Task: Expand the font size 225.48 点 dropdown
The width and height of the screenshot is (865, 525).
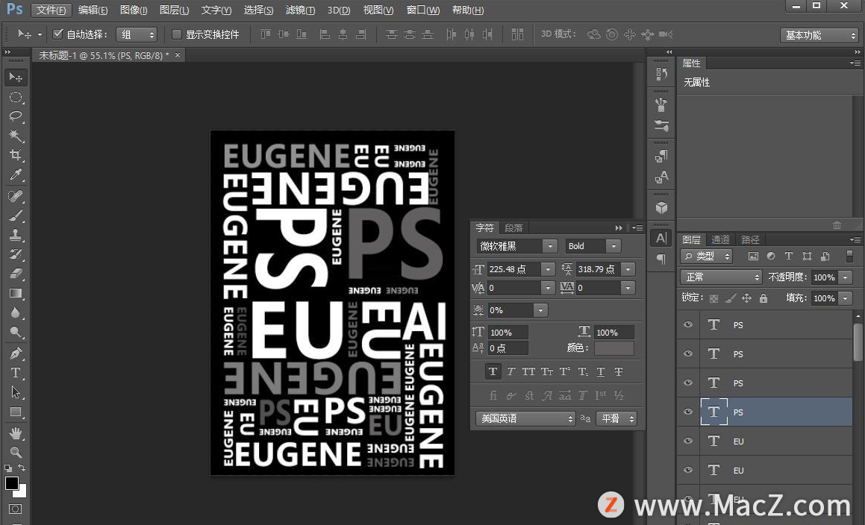Action: click(548, 269)
